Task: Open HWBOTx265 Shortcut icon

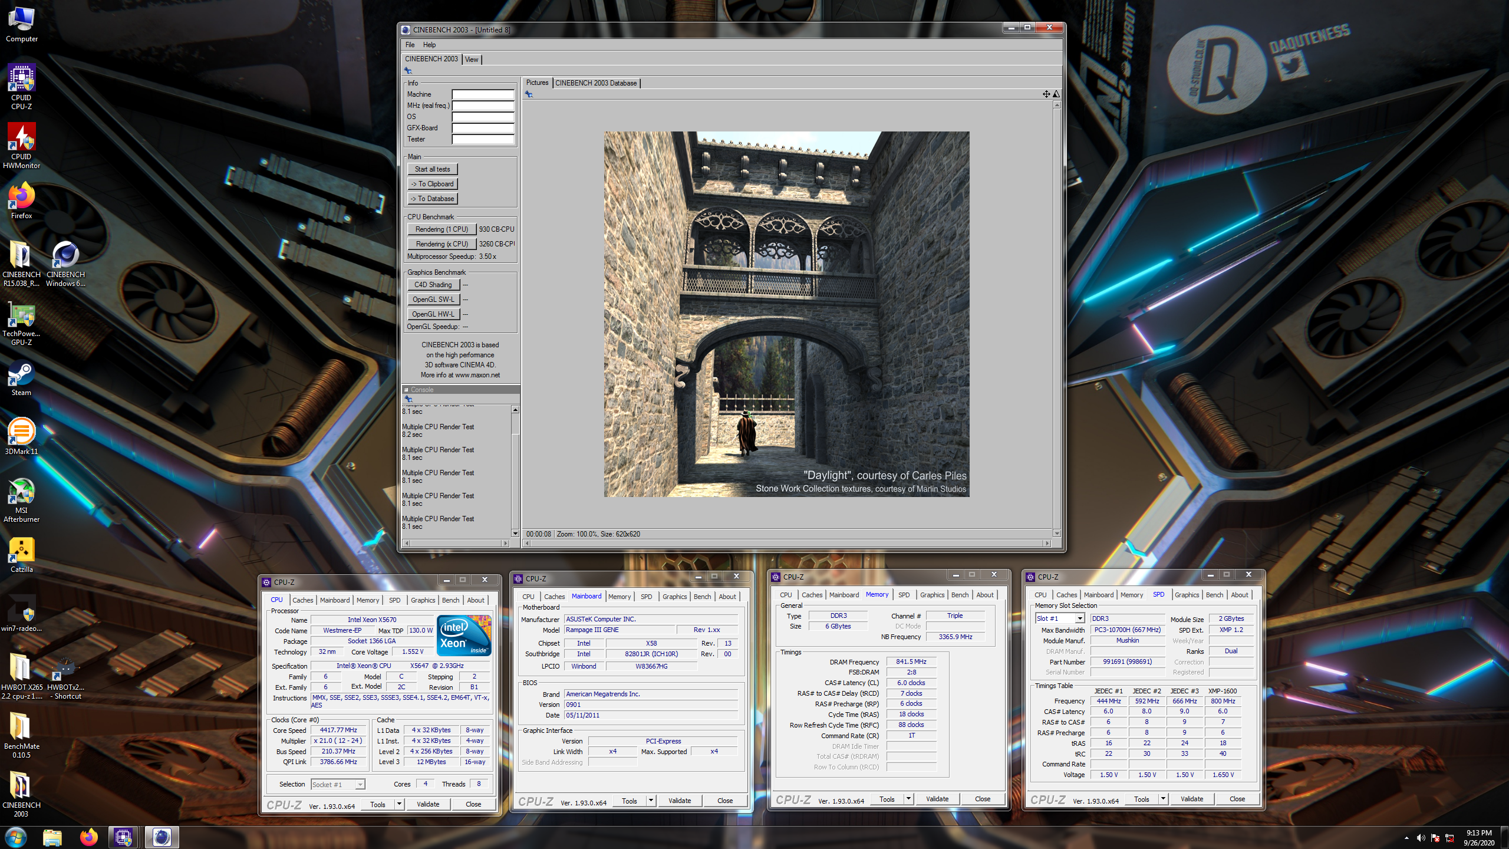Action: (65, 676)
